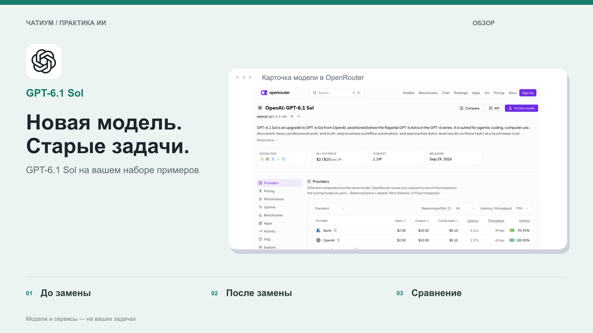Image resolution: width=593 pixels, height=333 pixels.
Task: Click slide section 02 После замены
Action: click(x=252, y=293)
